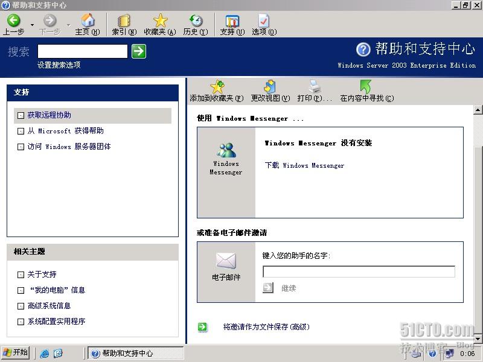Click 更改视图 icon

(x=270, y=86)
